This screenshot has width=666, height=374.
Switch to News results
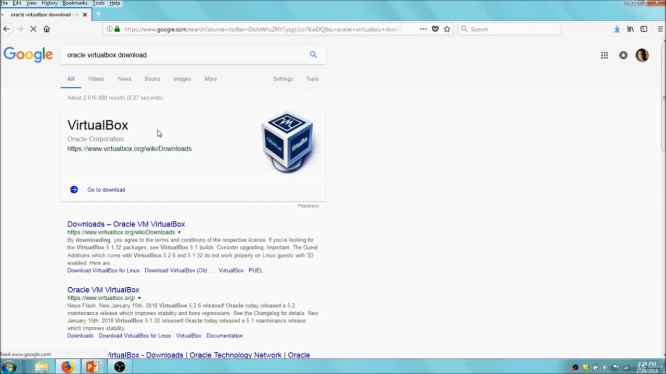pyautogui.click(x=124, y=79)
